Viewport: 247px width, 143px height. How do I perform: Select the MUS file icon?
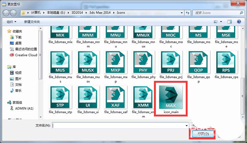[x=60, y=62]
